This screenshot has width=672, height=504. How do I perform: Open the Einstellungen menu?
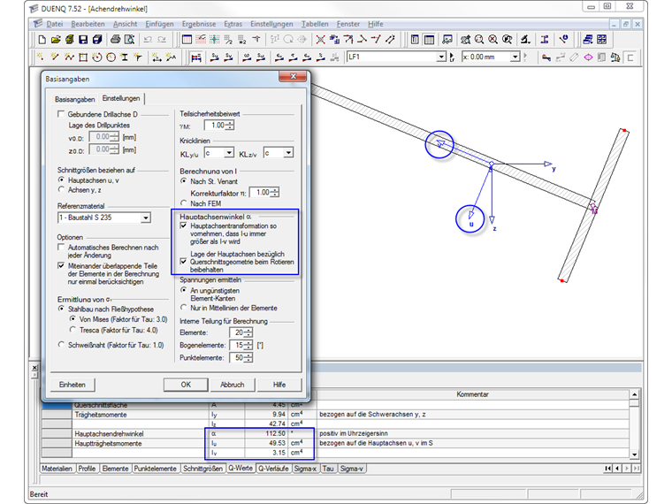coord(271,24)
